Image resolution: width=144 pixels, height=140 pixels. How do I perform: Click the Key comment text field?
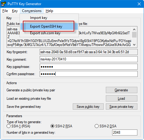click(x=89, y=59)
